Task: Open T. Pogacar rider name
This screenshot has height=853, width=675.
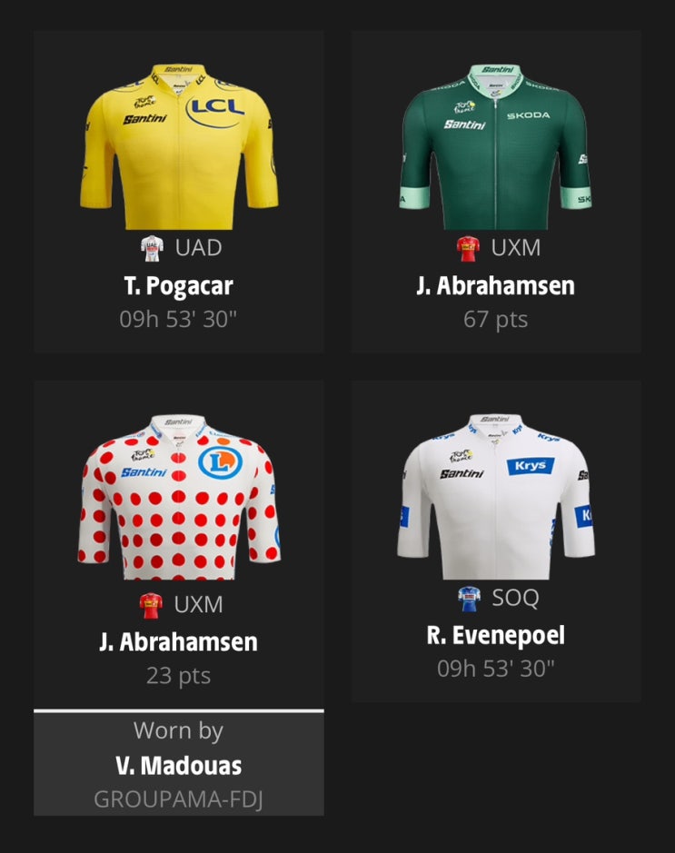Action: pyautogui.click(x=178, y=285)
